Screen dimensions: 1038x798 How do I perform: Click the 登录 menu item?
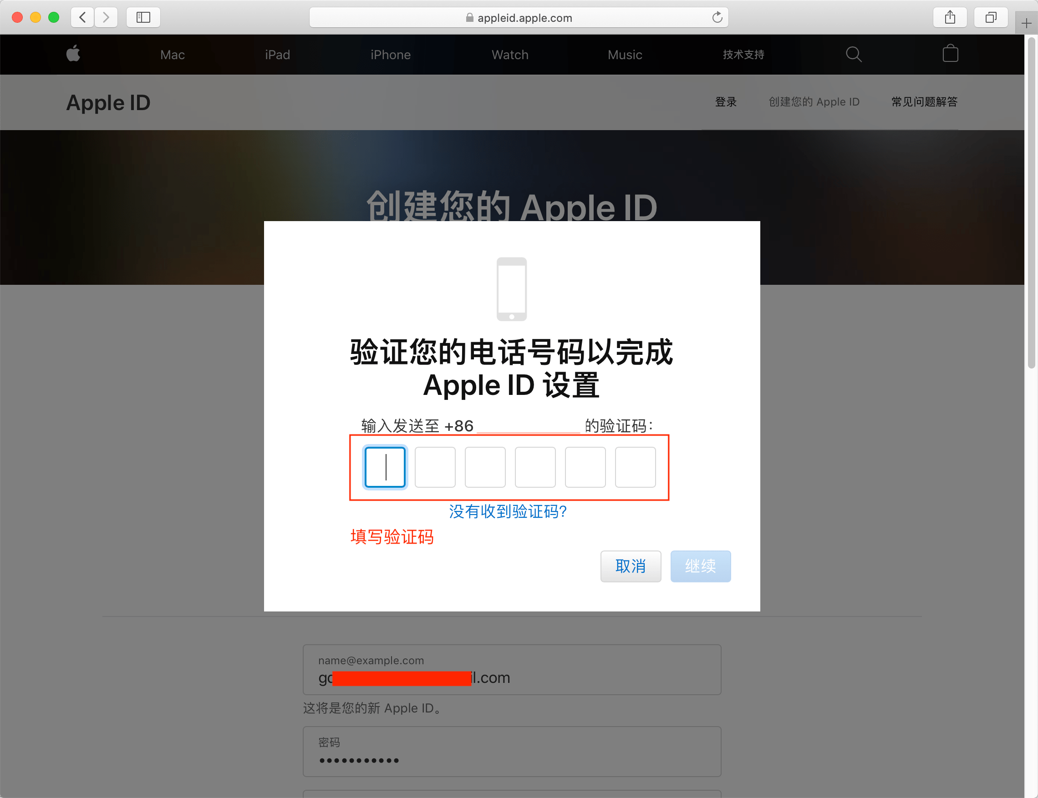click(726, 102)
